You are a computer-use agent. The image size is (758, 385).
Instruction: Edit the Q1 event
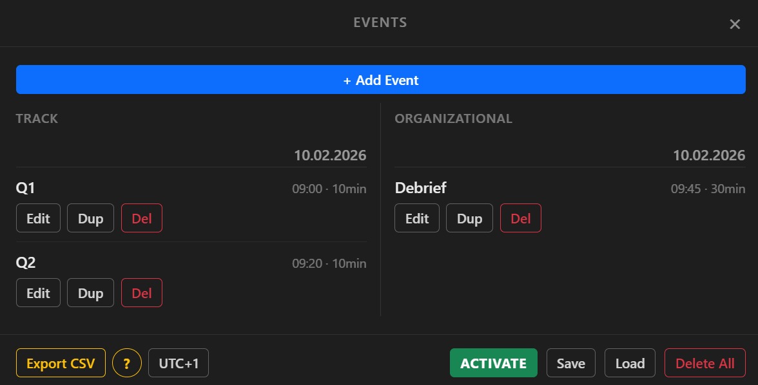coord(38,218)
